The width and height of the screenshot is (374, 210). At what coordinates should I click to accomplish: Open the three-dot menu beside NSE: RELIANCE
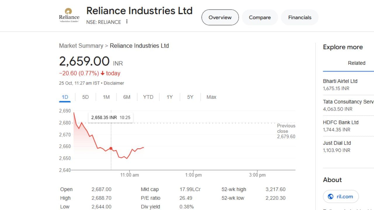click(127, 22)
